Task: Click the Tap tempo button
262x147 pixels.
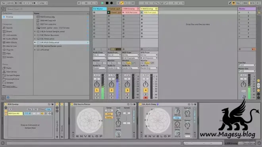Action: click(3, 3)
